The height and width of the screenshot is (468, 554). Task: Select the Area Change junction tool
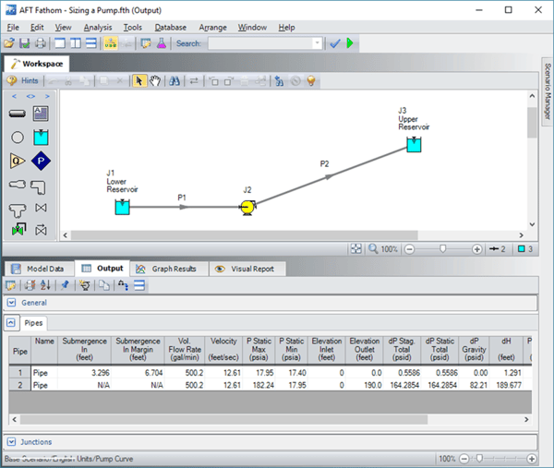18,185
